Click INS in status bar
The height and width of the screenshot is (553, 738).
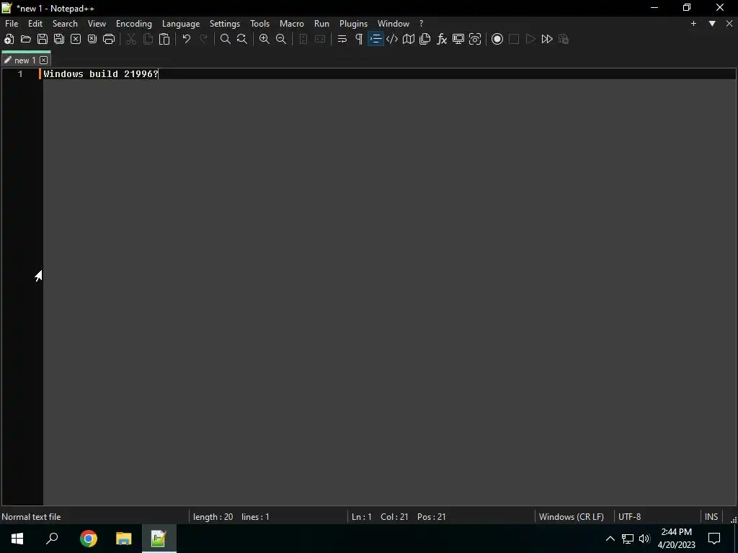(711, 517)
